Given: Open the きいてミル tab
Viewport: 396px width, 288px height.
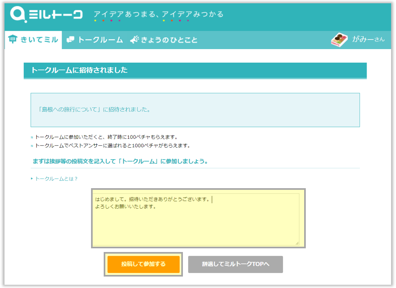Looking at the screenshot, I should (39, 40).
